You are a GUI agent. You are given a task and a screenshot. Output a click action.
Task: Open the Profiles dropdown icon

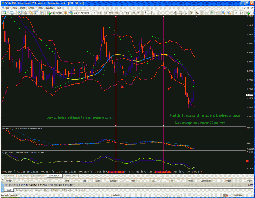click(x=12, y=13)
